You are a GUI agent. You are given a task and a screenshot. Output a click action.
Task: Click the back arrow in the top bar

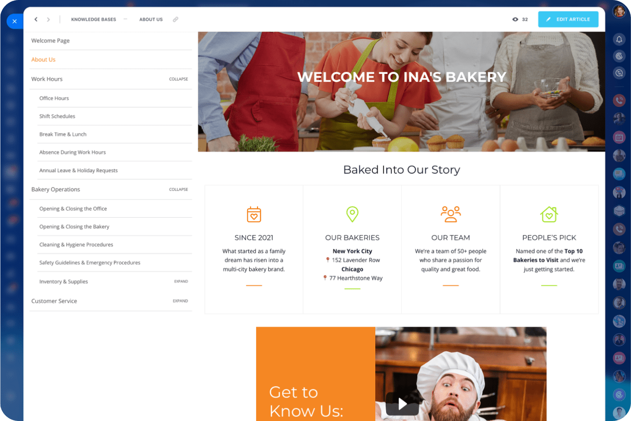point(36,19)
